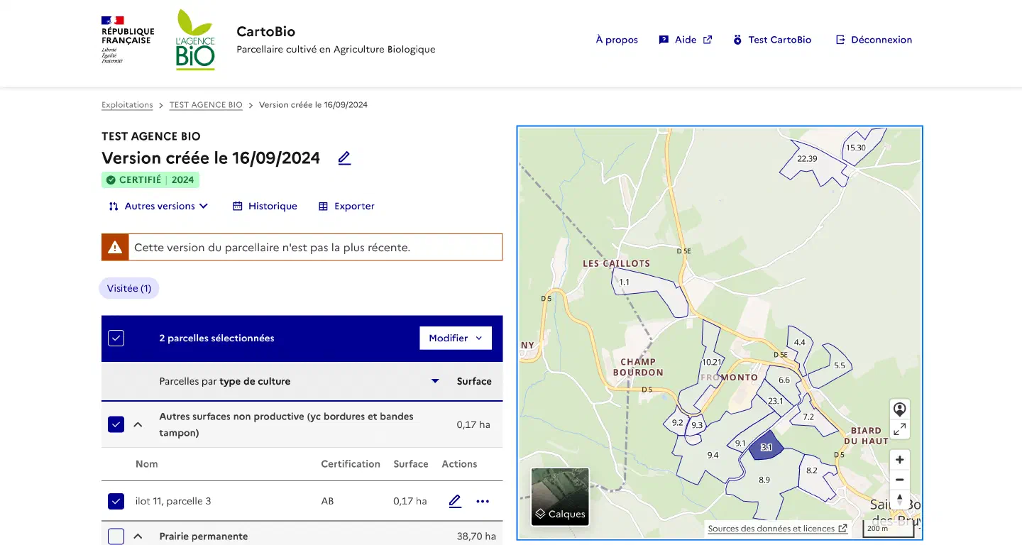This screenshot has height=545, width=1022.
Task: Click parcel 8.2 on the map
Action: coord(812,470)
